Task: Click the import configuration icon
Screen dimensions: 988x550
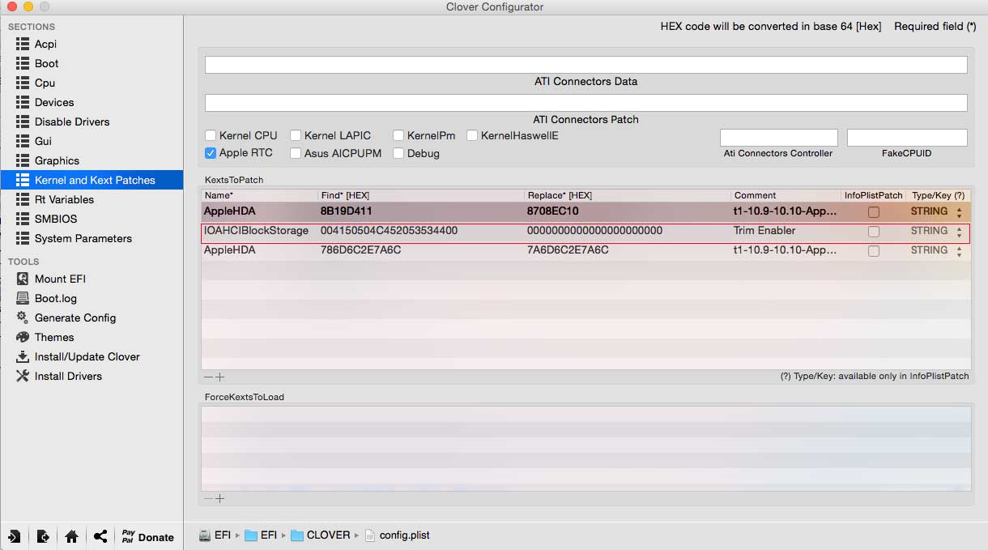Action: pos(15,536)
